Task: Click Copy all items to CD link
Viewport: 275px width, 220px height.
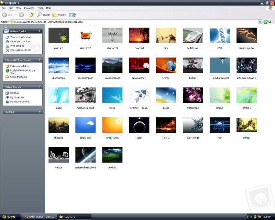Action: point(20,50)
